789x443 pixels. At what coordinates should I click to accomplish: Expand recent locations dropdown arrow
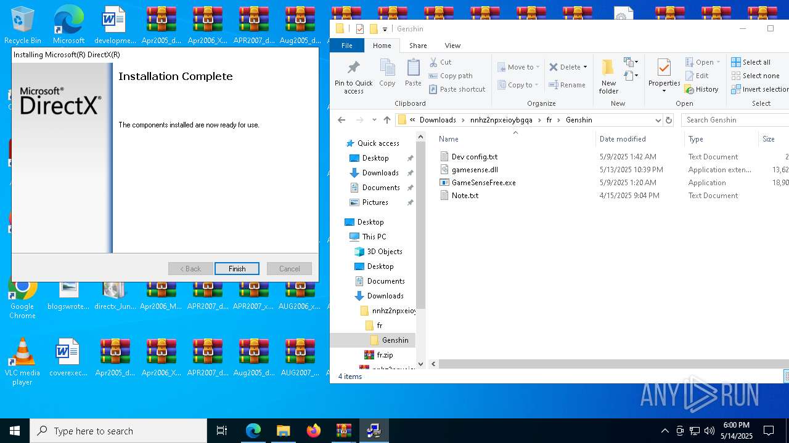[x=374, y=120]
